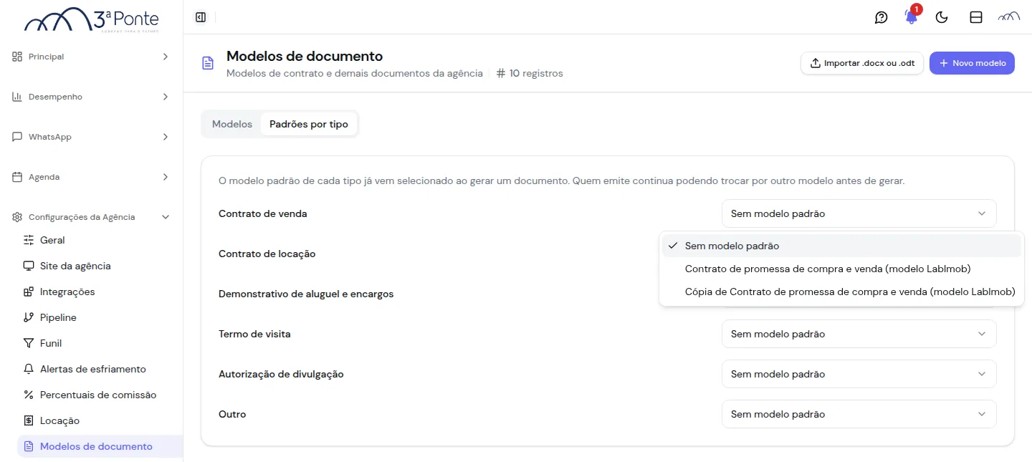Click the Modelos de documento sidebar file icon
1032x462 pixels.
pos(29,446)
